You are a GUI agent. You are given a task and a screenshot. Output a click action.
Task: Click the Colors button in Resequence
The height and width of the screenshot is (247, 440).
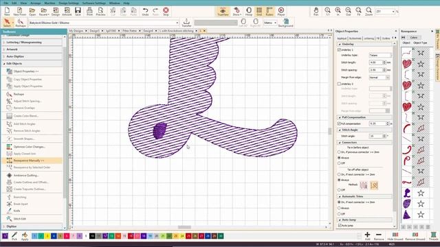coord(414,37)
